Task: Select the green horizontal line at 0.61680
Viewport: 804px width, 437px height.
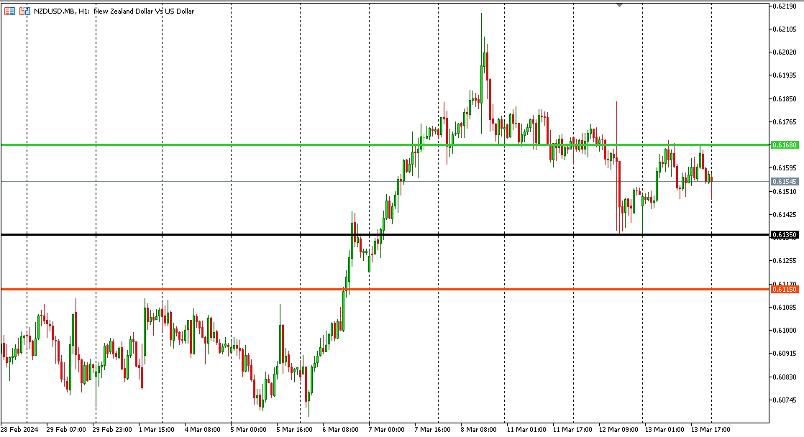Action: (385, 145)
